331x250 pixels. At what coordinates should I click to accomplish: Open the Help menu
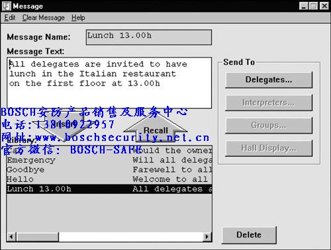tap(78, 18)
